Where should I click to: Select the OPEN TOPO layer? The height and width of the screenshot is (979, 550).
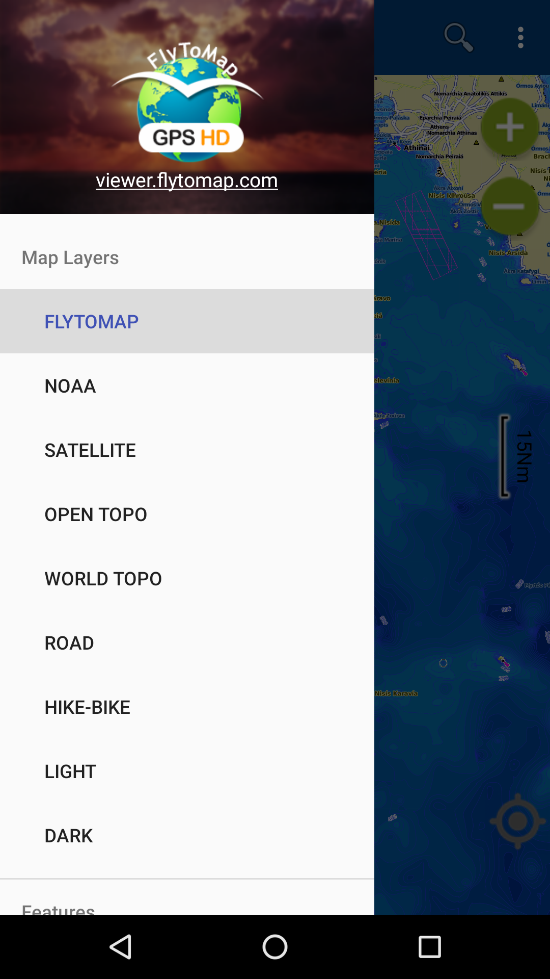187,514
